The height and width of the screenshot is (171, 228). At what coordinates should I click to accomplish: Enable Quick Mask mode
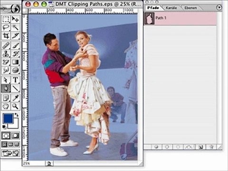point(15,136)
